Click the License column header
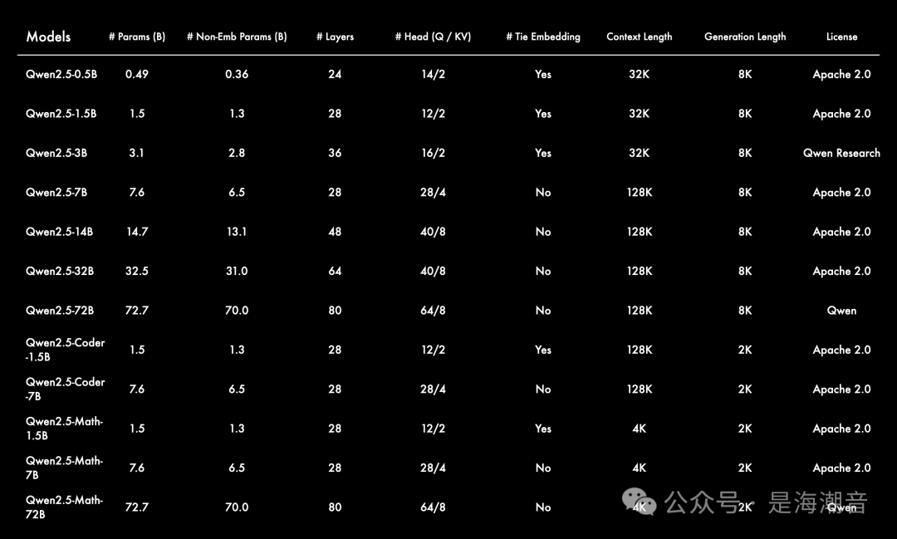 (x=841, y=37)
